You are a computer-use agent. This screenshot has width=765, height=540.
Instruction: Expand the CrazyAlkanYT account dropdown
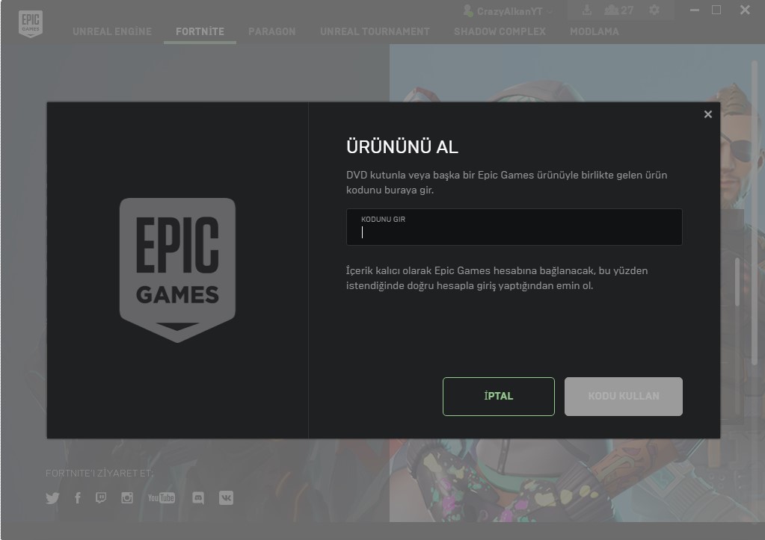(508, 10)
